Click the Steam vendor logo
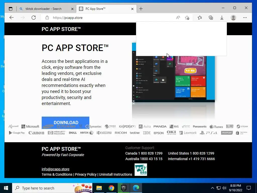Image resolution: width=257 pixels, height=193 pixels. coord(242,126)
